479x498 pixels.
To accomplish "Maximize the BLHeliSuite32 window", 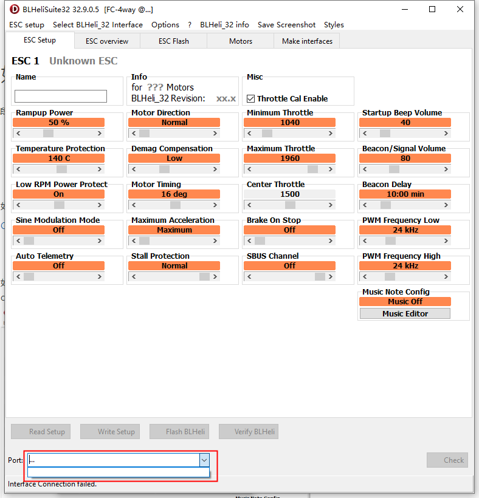I will pyautogui.click(x=432, y=9).
